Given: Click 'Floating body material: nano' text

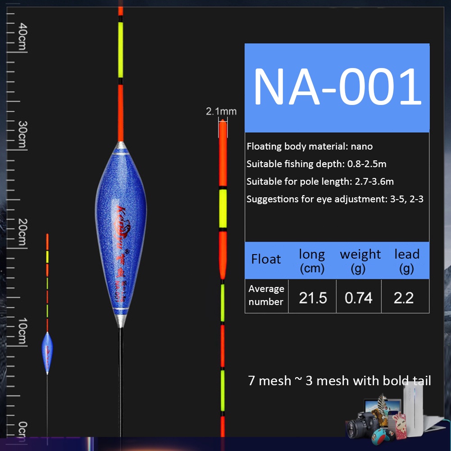Looking at the screenshot, I should pos(310,146).
